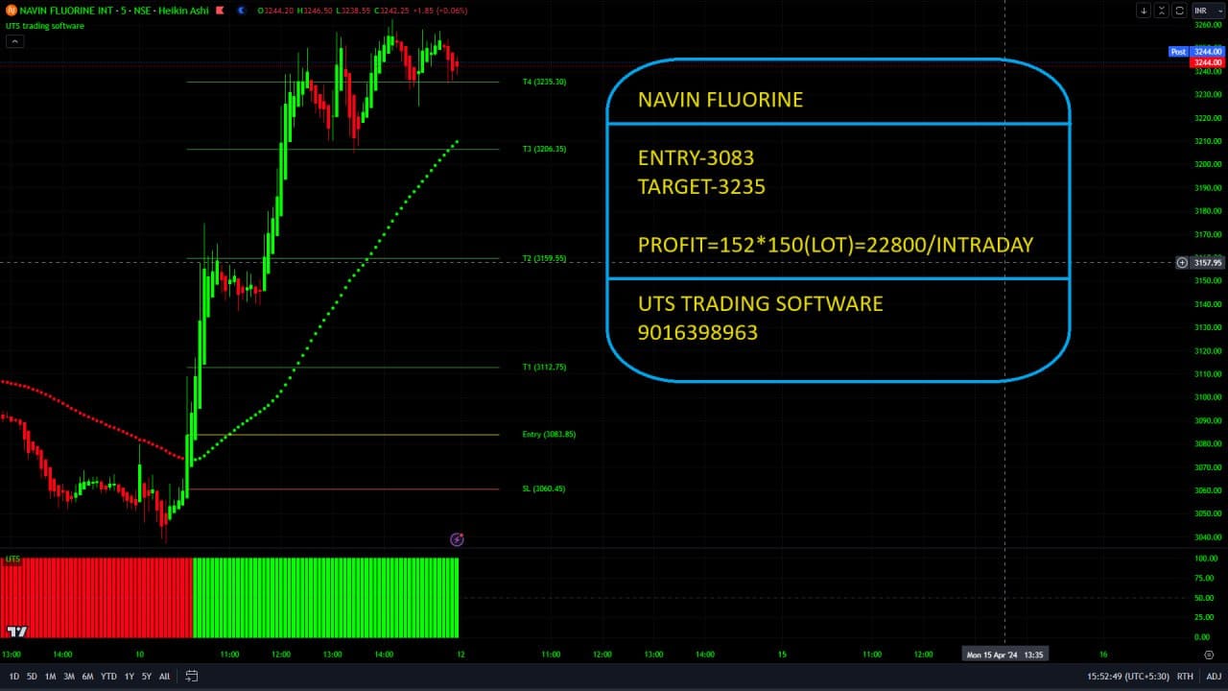This screenshot has width=1228, height=691.
Task: Open the go to date calendar icon
Action: click(x=192, y=677)
